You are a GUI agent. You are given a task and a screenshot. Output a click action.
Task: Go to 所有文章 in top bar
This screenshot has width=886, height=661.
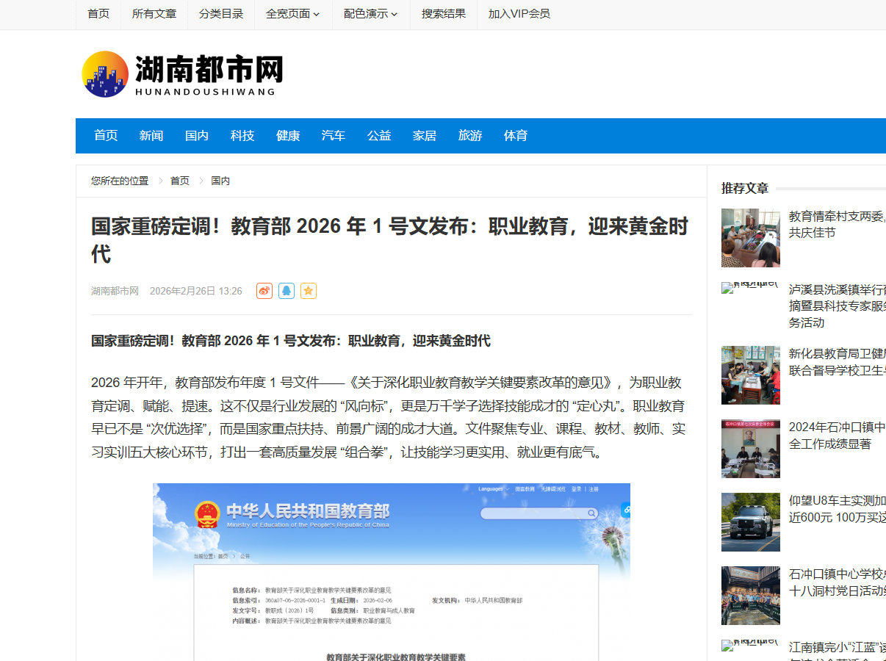click(154, 14)
